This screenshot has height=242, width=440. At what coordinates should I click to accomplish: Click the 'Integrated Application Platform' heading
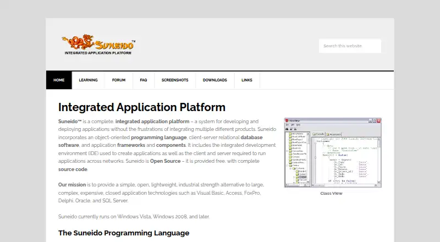[x=142, y=107]
